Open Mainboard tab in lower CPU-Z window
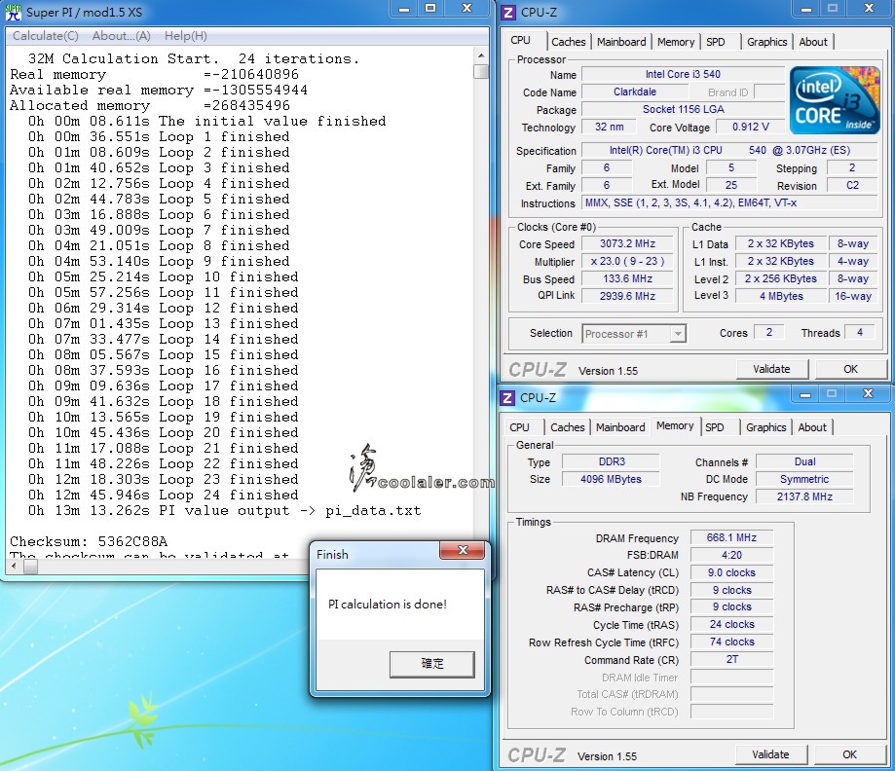Screen dimensions: 895x771 pos(620,427)
